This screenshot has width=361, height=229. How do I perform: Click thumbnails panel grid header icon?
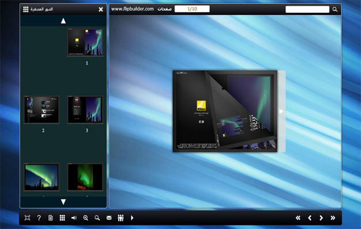pos(26,9)
